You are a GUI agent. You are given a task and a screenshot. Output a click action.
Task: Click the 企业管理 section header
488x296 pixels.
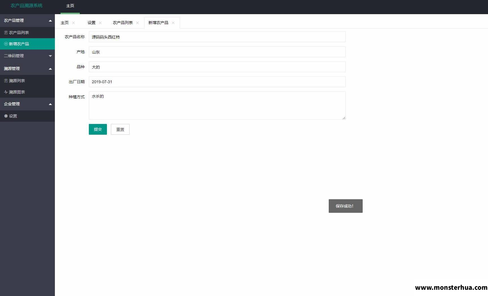pos(27,104)
